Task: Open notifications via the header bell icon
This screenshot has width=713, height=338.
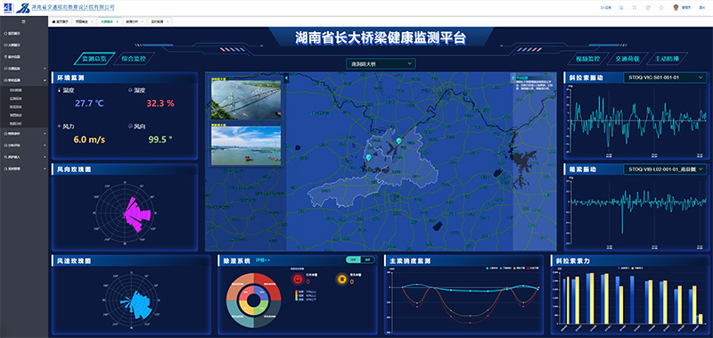Action: click(x=661, y=8)
